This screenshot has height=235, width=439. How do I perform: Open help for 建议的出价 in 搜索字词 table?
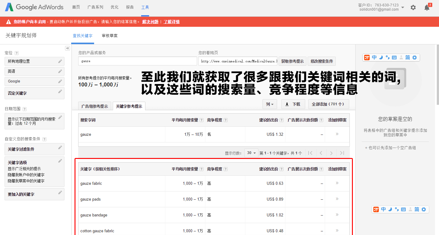click(x=281, y=120)
